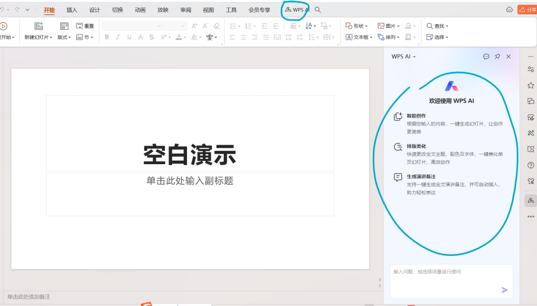Screen dimensions: 537x306
Task: Click the search magnifier beside WPS AI tab
Action: point(318,10)
